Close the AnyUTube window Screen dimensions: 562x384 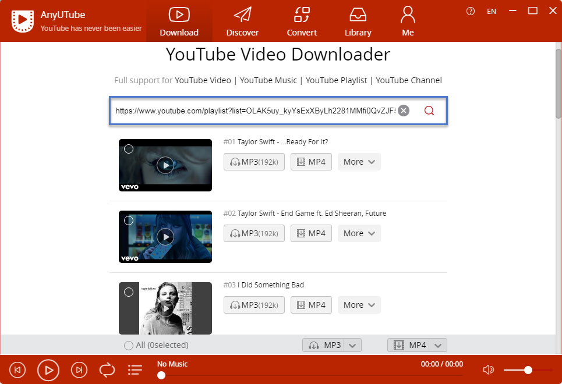click(x=553, y=10)
